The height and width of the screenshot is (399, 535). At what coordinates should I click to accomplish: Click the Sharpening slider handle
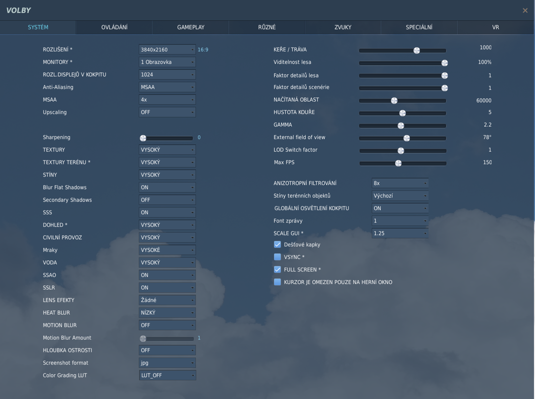[143, 138]
